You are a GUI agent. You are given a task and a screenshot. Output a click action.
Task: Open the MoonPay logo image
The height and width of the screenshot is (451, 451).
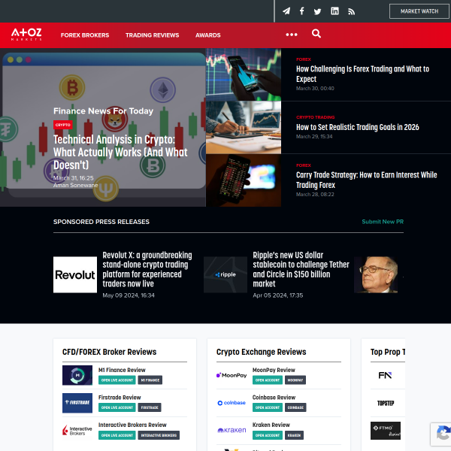[x=232, y=375]
